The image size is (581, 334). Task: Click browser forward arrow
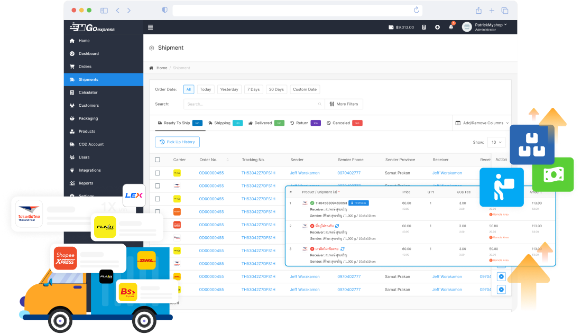(x=129, y=11)
